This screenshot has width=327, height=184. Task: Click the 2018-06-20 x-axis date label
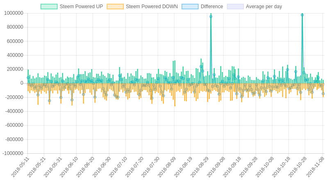(x=85, y=167)
